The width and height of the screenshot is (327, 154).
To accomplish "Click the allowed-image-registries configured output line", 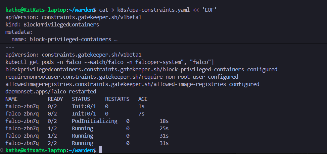I will [x=132, y=84].
